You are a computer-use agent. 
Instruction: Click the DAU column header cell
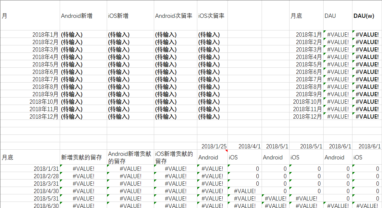pos(338,16)
